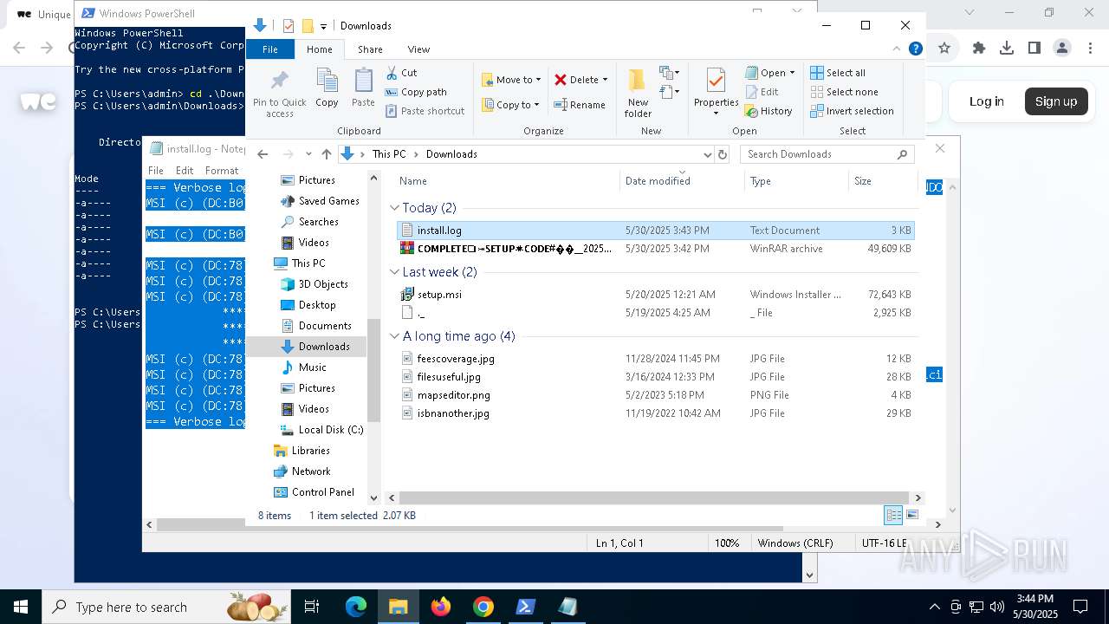
Task: Click Paste shortcut in the ribbon
Action: [425, 111]
